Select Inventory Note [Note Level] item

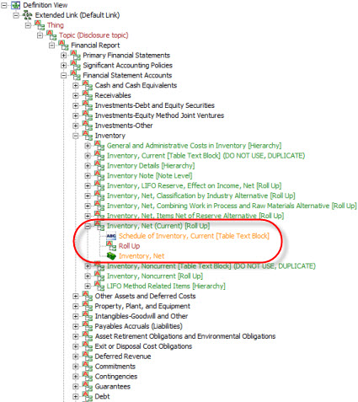click(x=149, y=176)
